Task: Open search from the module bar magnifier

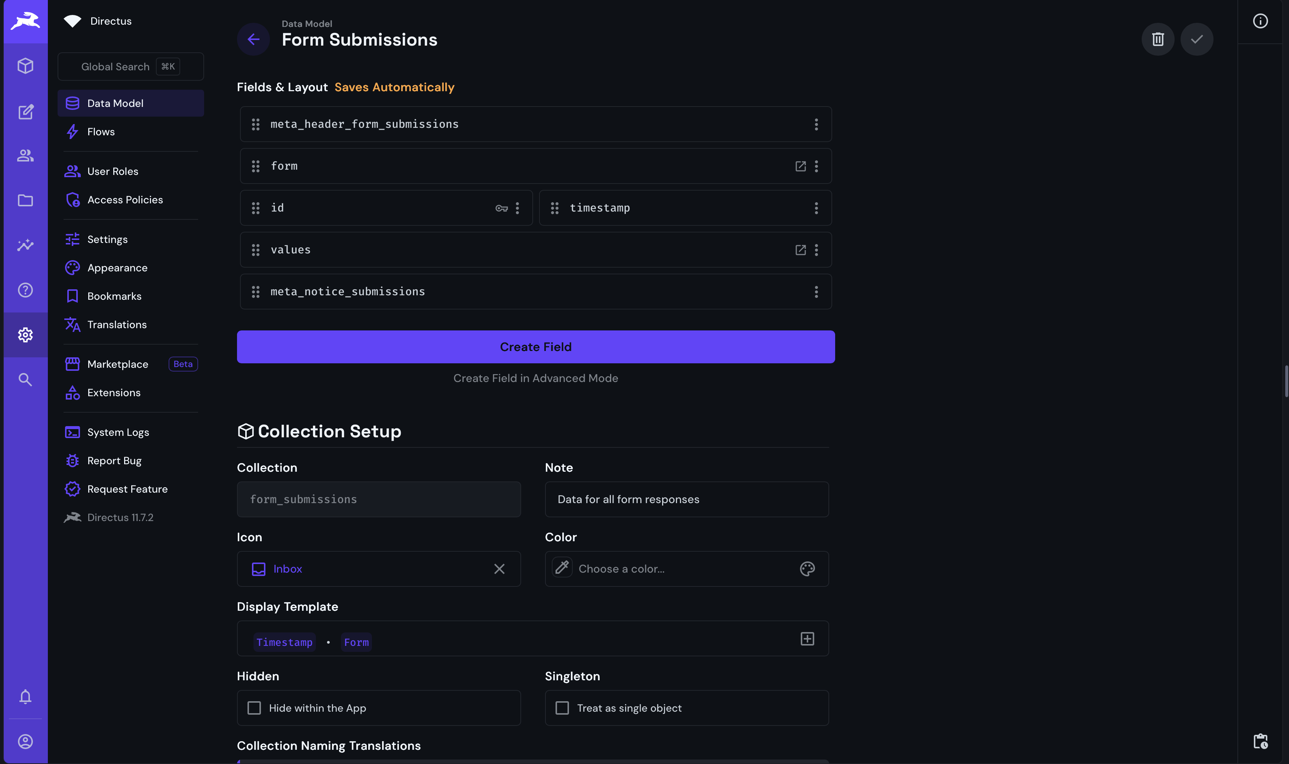Action: (25, 379)
